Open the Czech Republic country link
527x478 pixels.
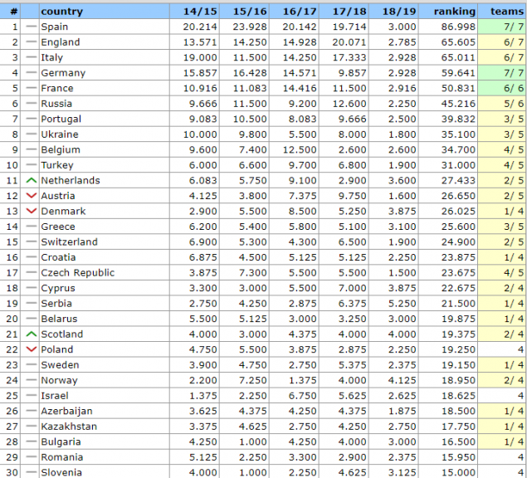(77, 273)
